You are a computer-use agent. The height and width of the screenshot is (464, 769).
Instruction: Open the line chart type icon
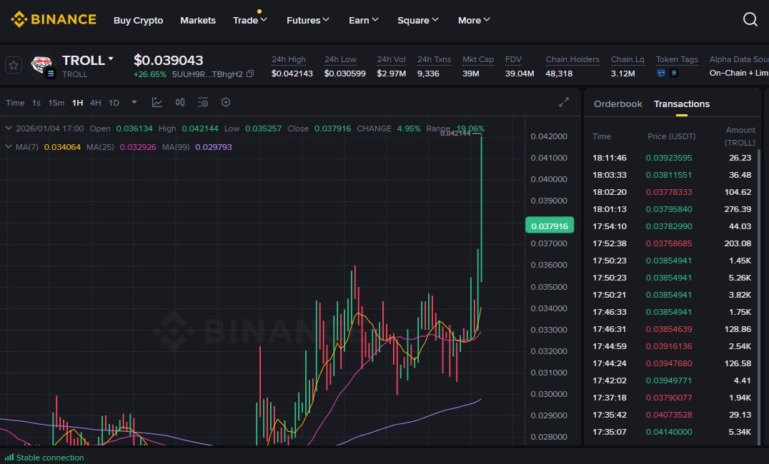click(x=157, y=102)
